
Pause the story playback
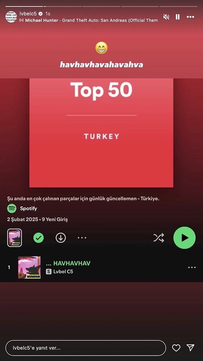click(178, 17)
